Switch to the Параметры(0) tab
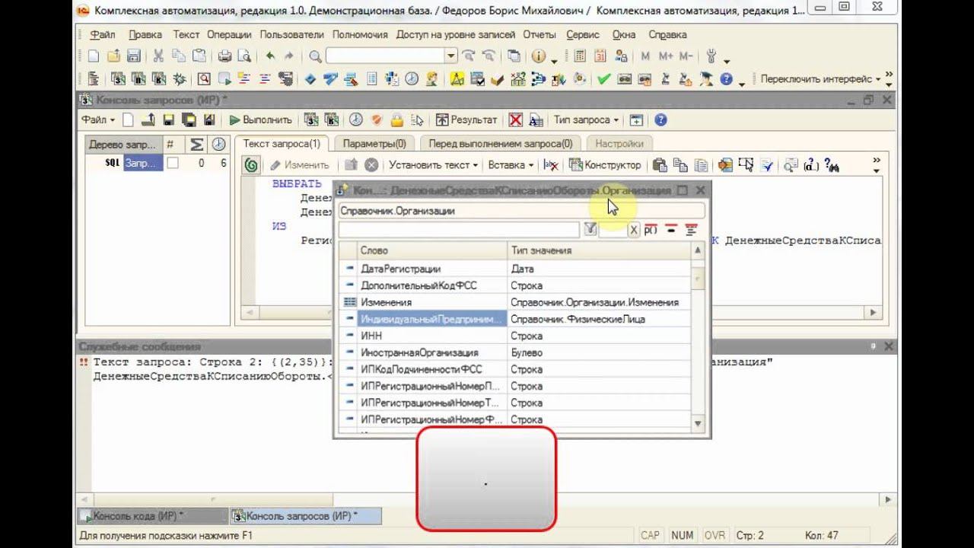The height and width of the screenshot is (548, 974). point(374,143)
